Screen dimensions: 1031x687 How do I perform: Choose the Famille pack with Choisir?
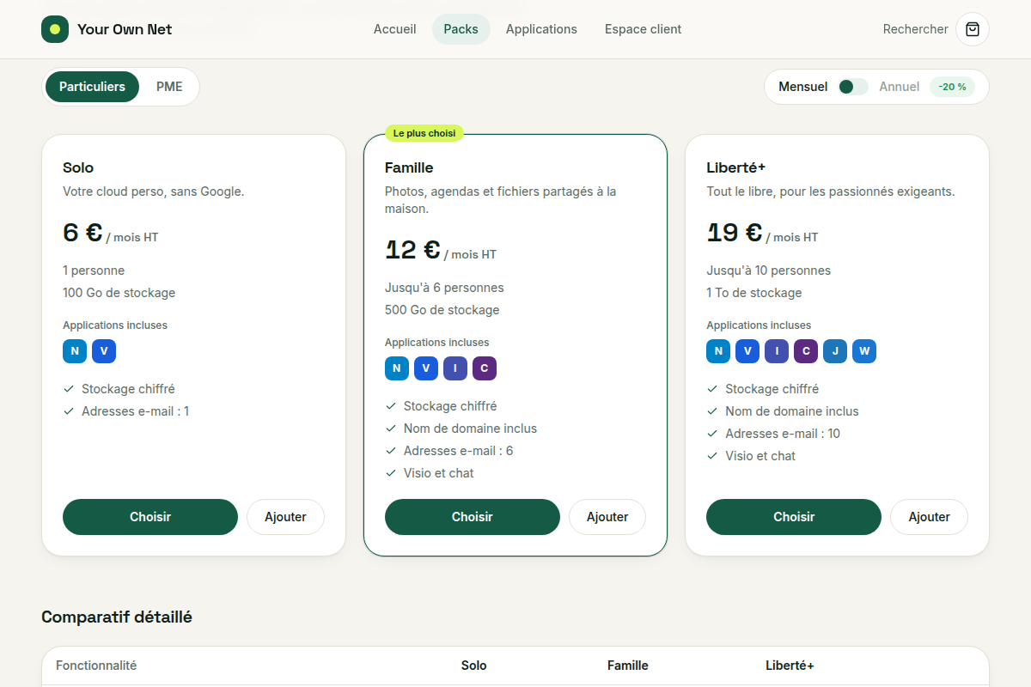click(x=473, y=517)
